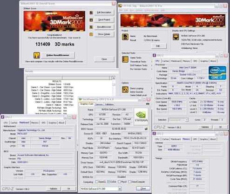230x194 pixels.
Task: Switch to the Sensors tab in GPU-Z
Action: [x=99, y=104]
